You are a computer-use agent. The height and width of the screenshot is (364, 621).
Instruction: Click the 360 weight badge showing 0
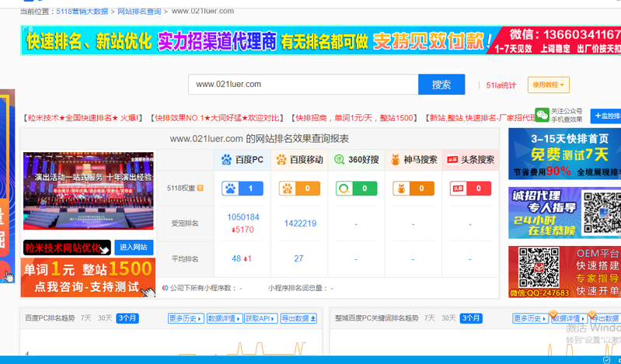click(357, 189)
